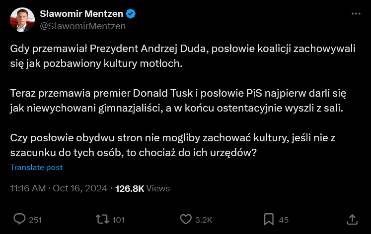Click the blue verified badge
The height and width of the screenshot is (234, 371).
click(132, 13)
